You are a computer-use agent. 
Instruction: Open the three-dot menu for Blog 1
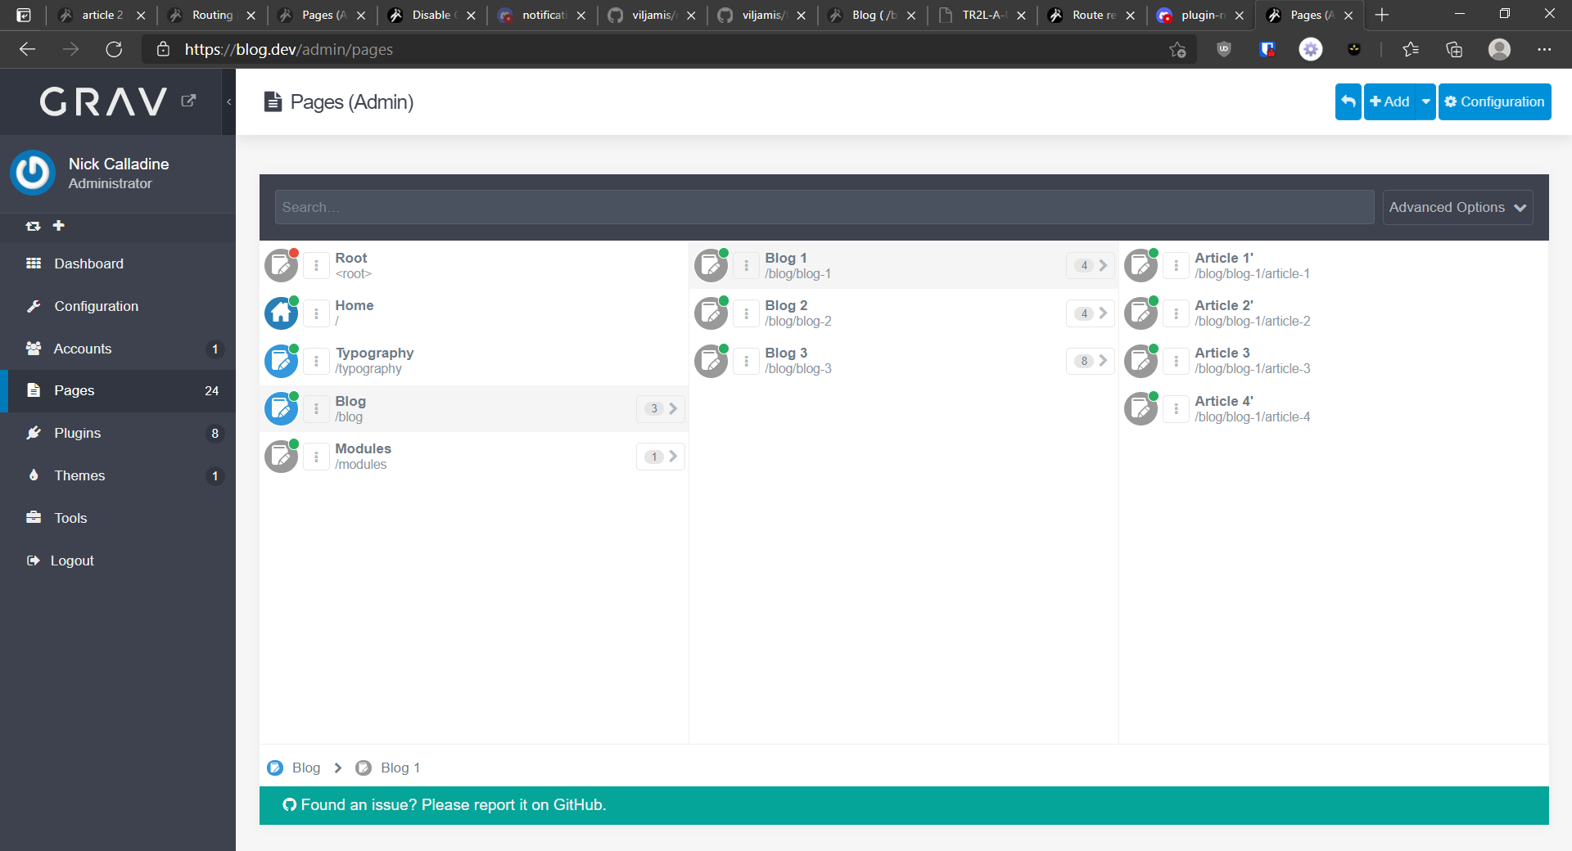point(746,265)
